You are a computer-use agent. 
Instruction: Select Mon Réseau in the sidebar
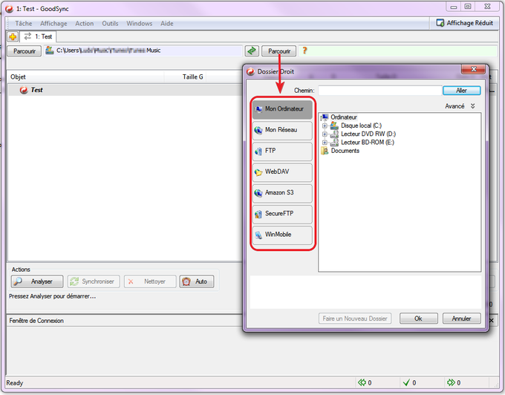tap(282, 130)
